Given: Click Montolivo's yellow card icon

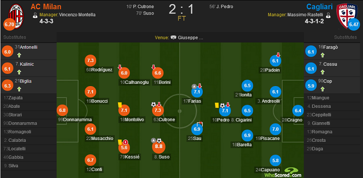Looking at the screenshot, I should pos(120,105).
